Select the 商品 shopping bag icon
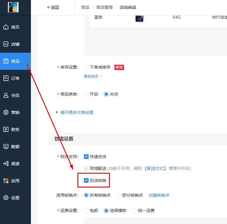The height and width of the screenshot is (224, 227). (x=6, y=61)
